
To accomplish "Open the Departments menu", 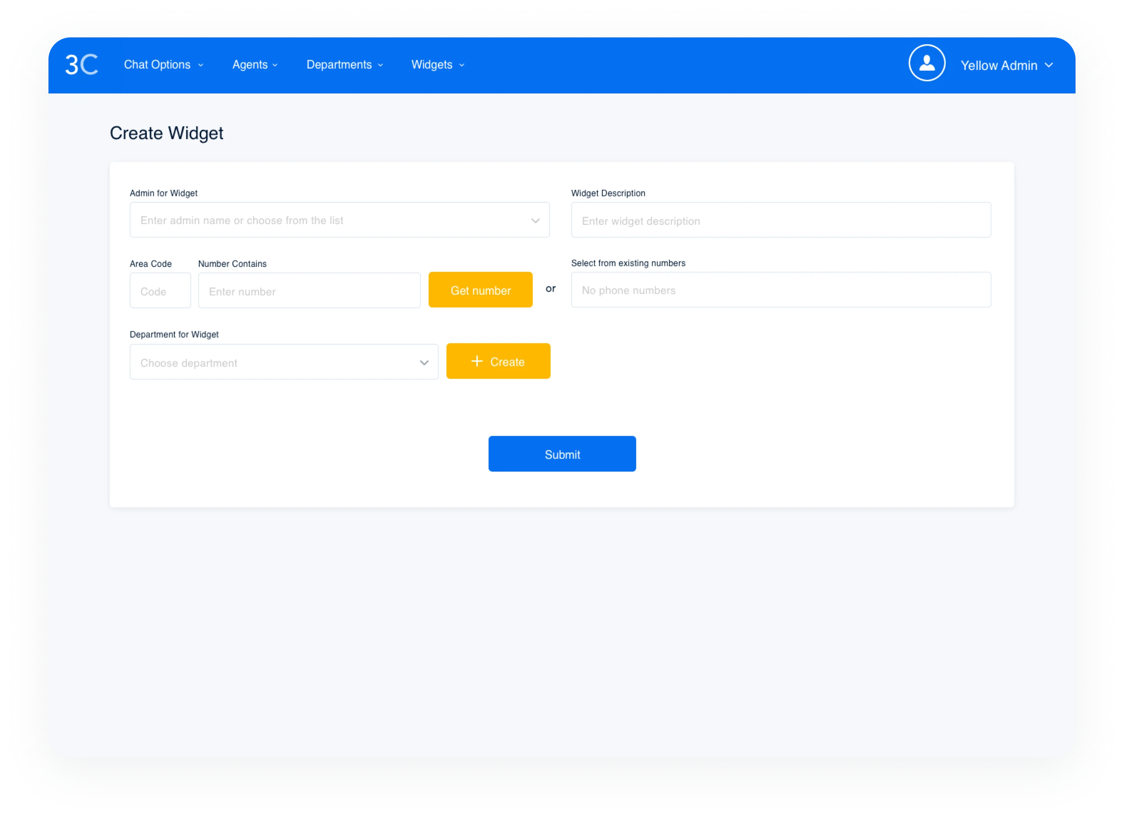I will 339,64.
